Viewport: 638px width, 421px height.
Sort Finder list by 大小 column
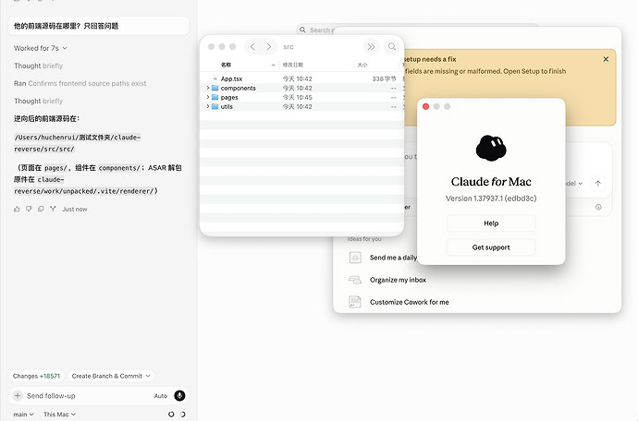click(362, 65)
